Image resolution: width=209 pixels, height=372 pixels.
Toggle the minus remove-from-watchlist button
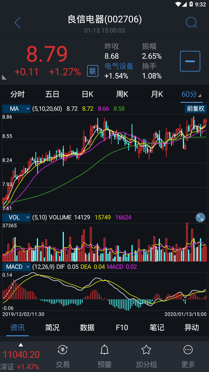[190, 61]
